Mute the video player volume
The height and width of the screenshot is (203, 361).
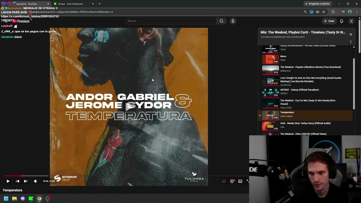pos(36,181)
